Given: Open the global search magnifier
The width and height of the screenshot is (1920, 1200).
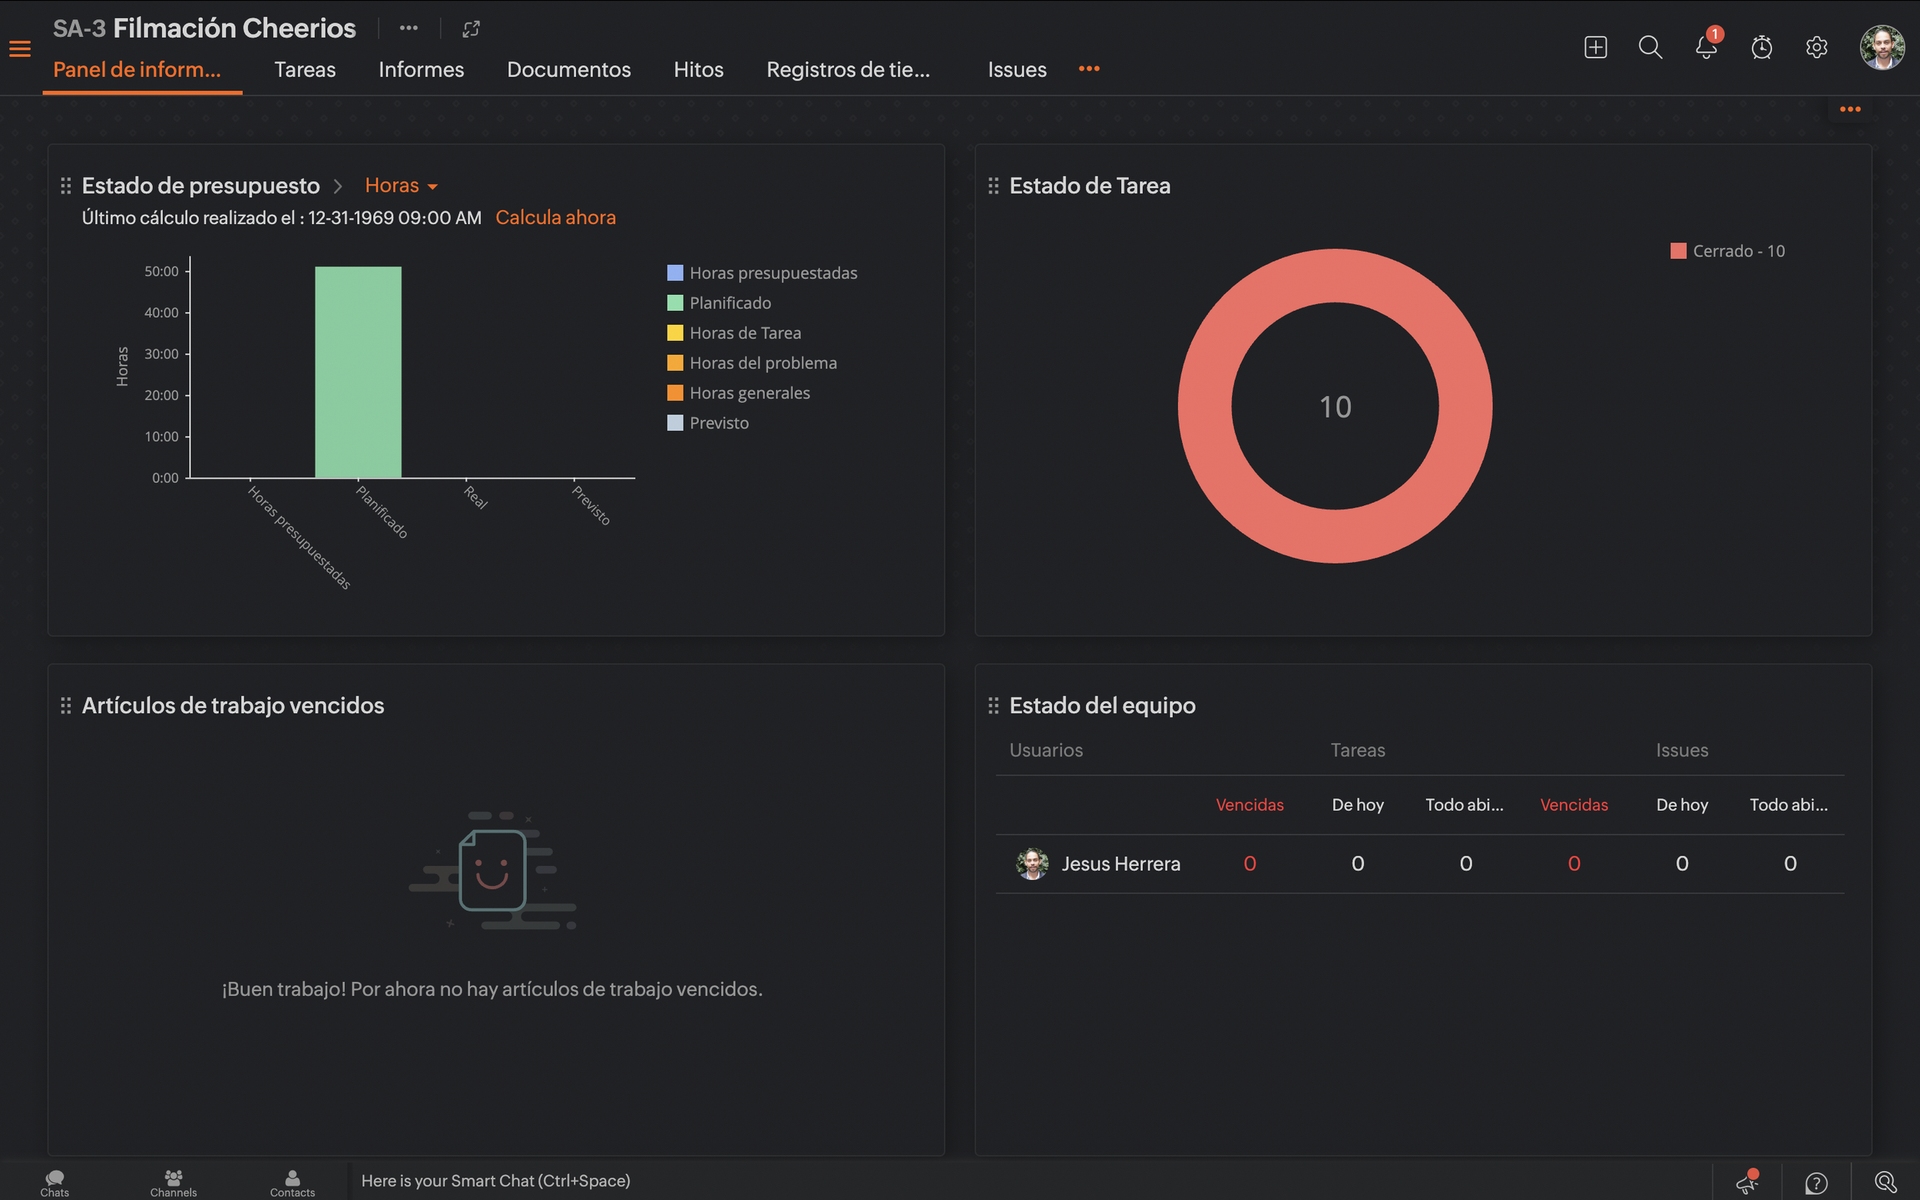Looking at the screenshot, I should pyautogui.click(x=1650, y=47).
